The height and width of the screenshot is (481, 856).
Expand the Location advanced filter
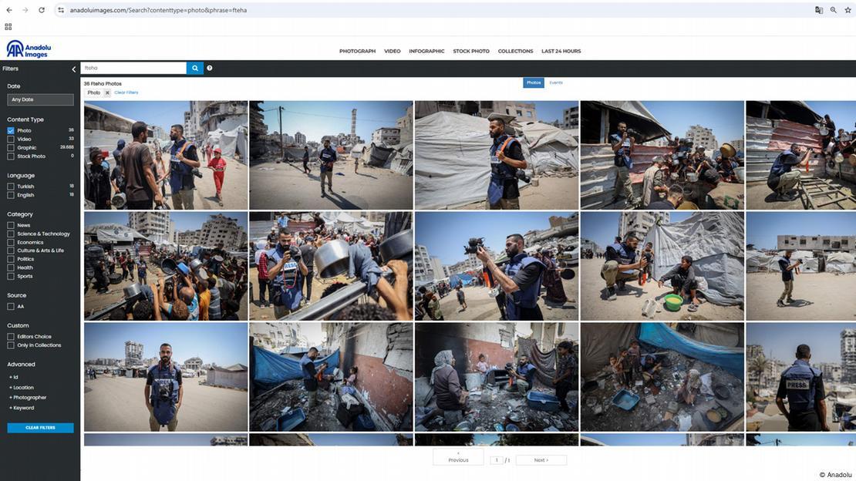pos(22,388)
